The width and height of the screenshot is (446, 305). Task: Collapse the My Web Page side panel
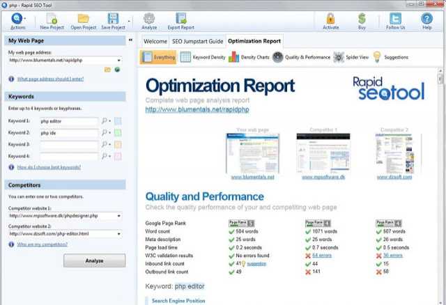(130, 40)
